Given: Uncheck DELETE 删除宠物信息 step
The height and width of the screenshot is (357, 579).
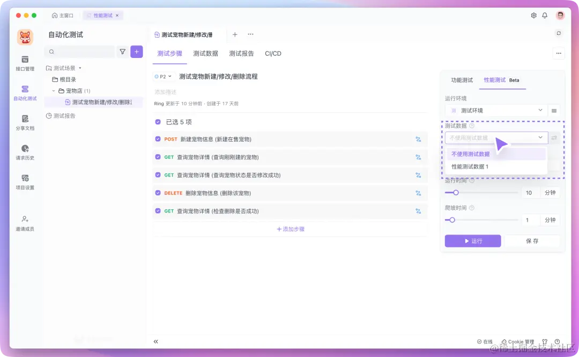Looking at the screenshot, I should pos(158,193).
